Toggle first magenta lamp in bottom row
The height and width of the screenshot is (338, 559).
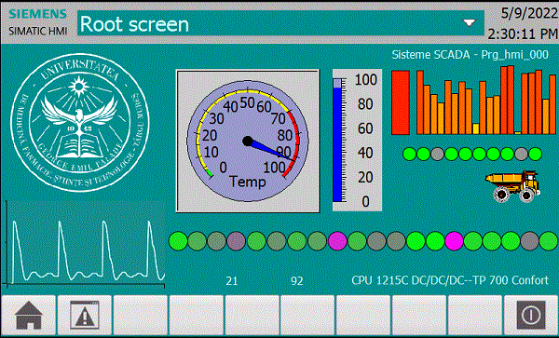click(x=337, y=241)
